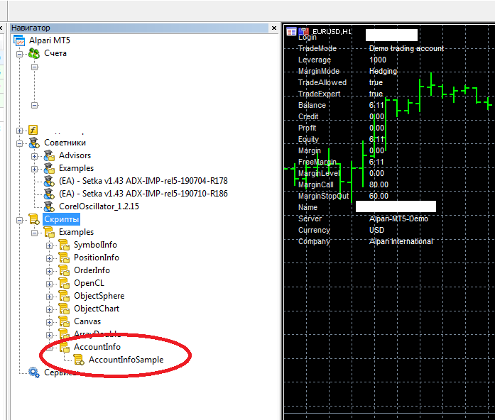Click the Examples folder icon under Скрипты

click(49, 232)
